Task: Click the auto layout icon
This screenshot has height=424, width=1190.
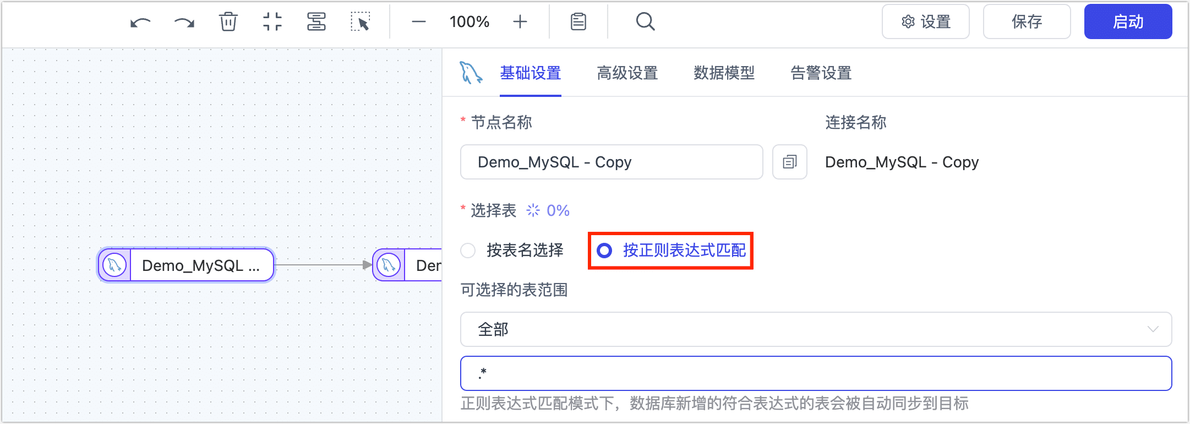Action: [316, 21]
